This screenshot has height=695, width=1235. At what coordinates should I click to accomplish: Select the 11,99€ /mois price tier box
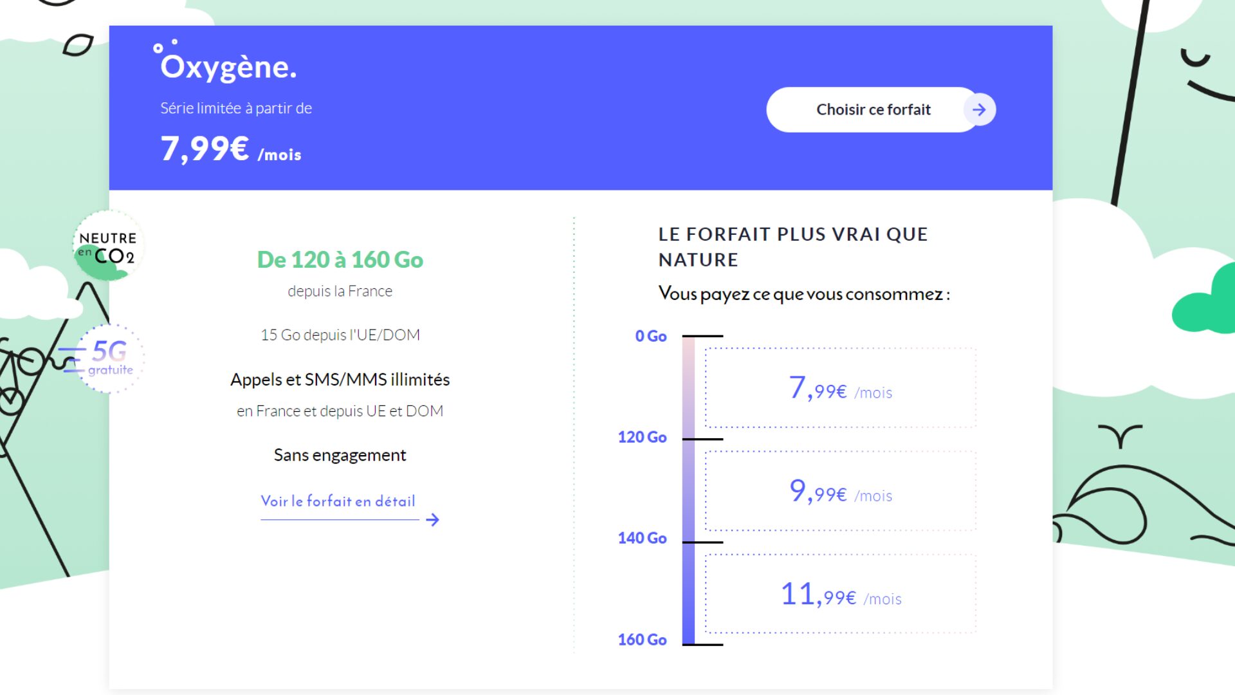(840, 594)
